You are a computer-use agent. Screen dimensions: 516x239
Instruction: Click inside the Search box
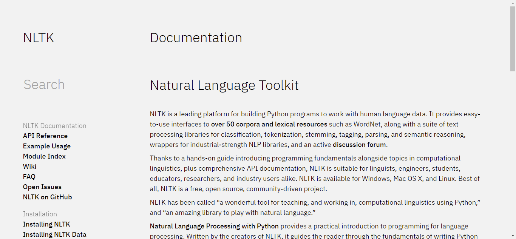coord(57,85)
